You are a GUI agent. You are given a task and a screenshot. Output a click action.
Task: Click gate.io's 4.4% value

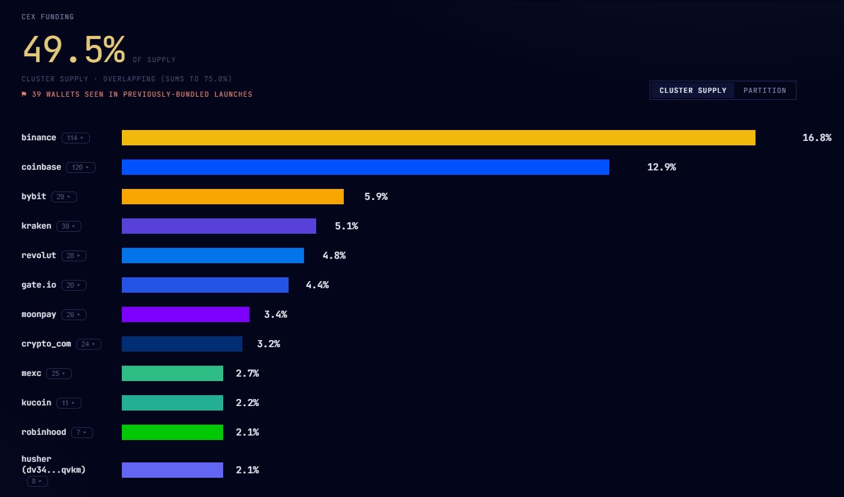pyautogui.click(x=317, y=285)
